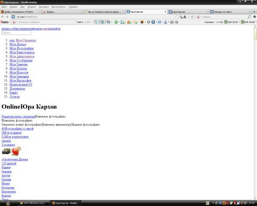Open the Вид menu
257x206 pixels.
(22, 7)
